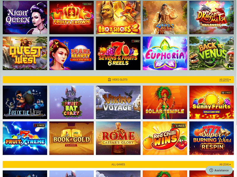Click the Video Slots slot machine icon
Viewport: 237px width, 177px height.
point(110,79)
